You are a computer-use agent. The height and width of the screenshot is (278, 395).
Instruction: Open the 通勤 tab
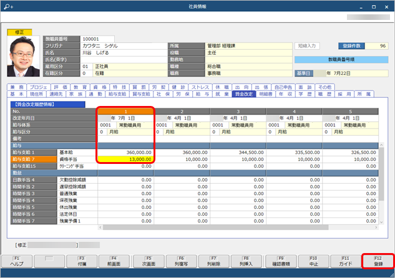tap(95, 94)
